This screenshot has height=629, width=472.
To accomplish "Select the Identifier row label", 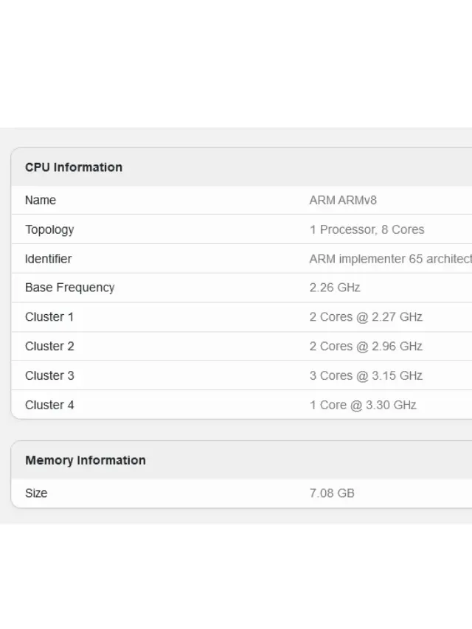I will pos(48,259).
